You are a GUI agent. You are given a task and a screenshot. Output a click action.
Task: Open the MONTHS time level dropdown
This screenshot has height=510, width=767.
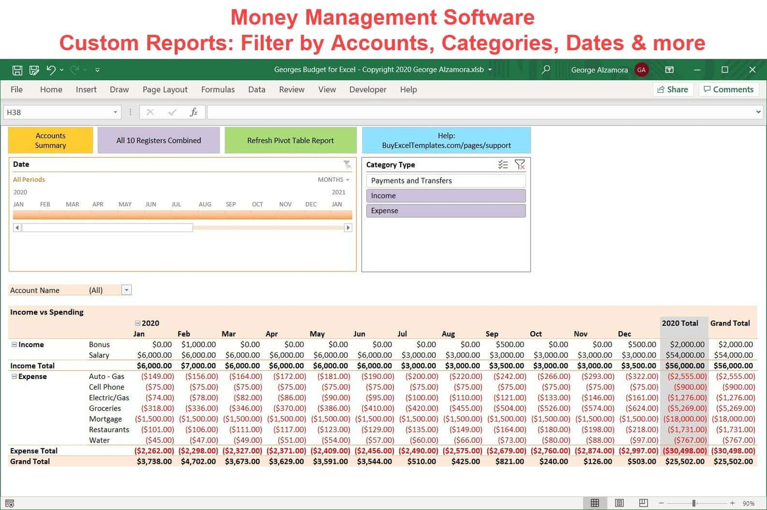(x=334, y=180)
